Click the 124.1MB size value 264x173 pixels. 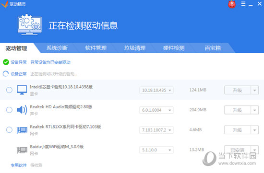198,90
